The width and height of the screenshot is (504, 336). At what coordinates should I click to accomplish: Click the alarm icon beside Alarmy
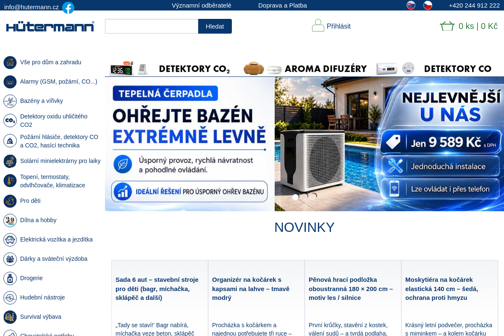[x=10, y=82]
